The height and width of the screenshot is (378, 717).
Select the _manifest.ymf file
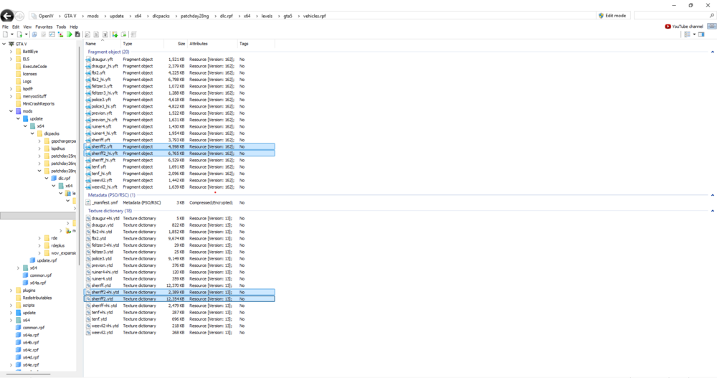point(179,203)
